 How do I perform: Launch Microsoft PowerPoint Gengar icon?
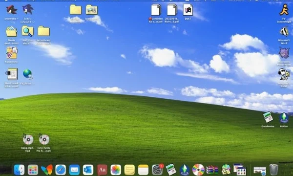click(284, 53)
